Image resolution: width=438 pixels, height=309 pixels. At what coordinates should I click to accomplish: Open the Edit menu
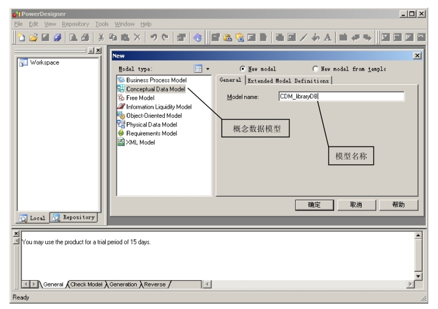[x=33, y=24]
